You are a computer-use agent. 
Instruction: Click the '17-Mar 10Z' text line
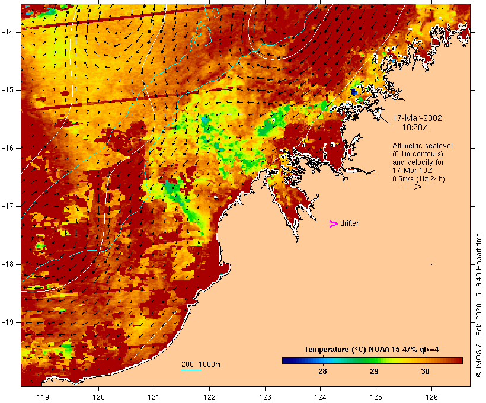click(x=413, y=171)
